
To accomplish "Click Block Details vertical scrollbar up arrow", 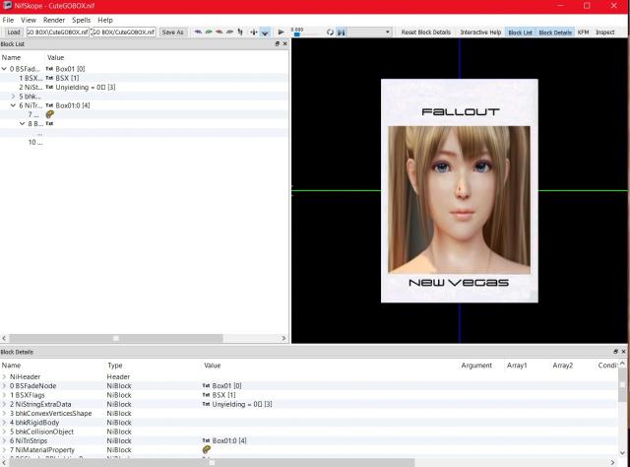I will (x=622, y=364).
